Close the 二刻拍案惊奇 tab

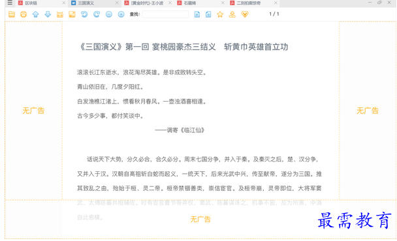[276, 3]
